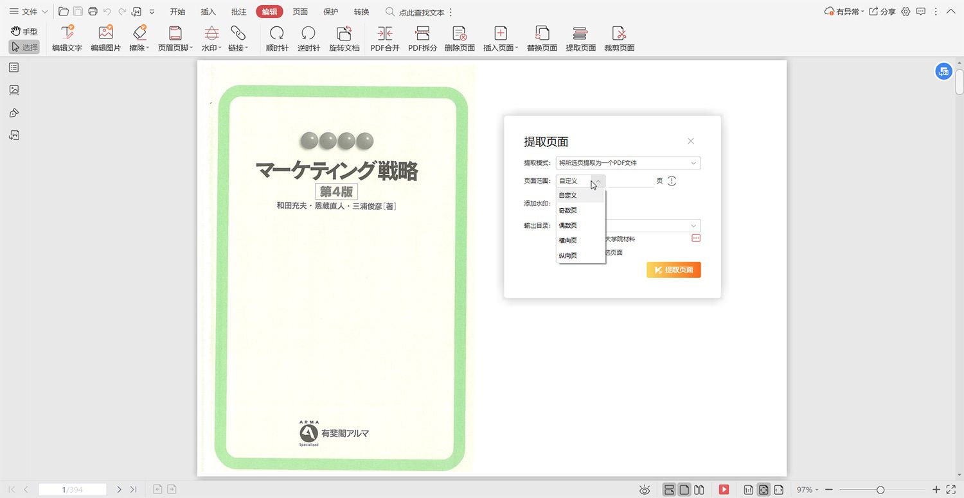Enable two-page view mode
Viewport: 964px width, 498px height.
699,490
